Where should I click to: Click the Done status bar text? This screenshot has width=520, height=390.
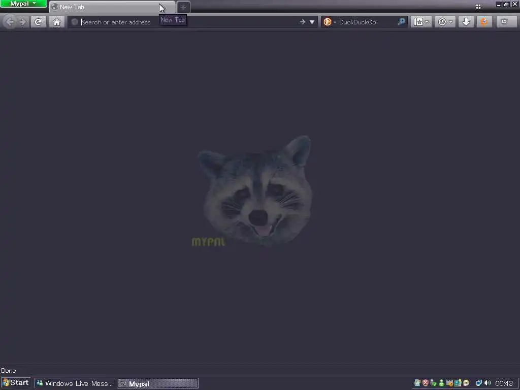[8, 370]
